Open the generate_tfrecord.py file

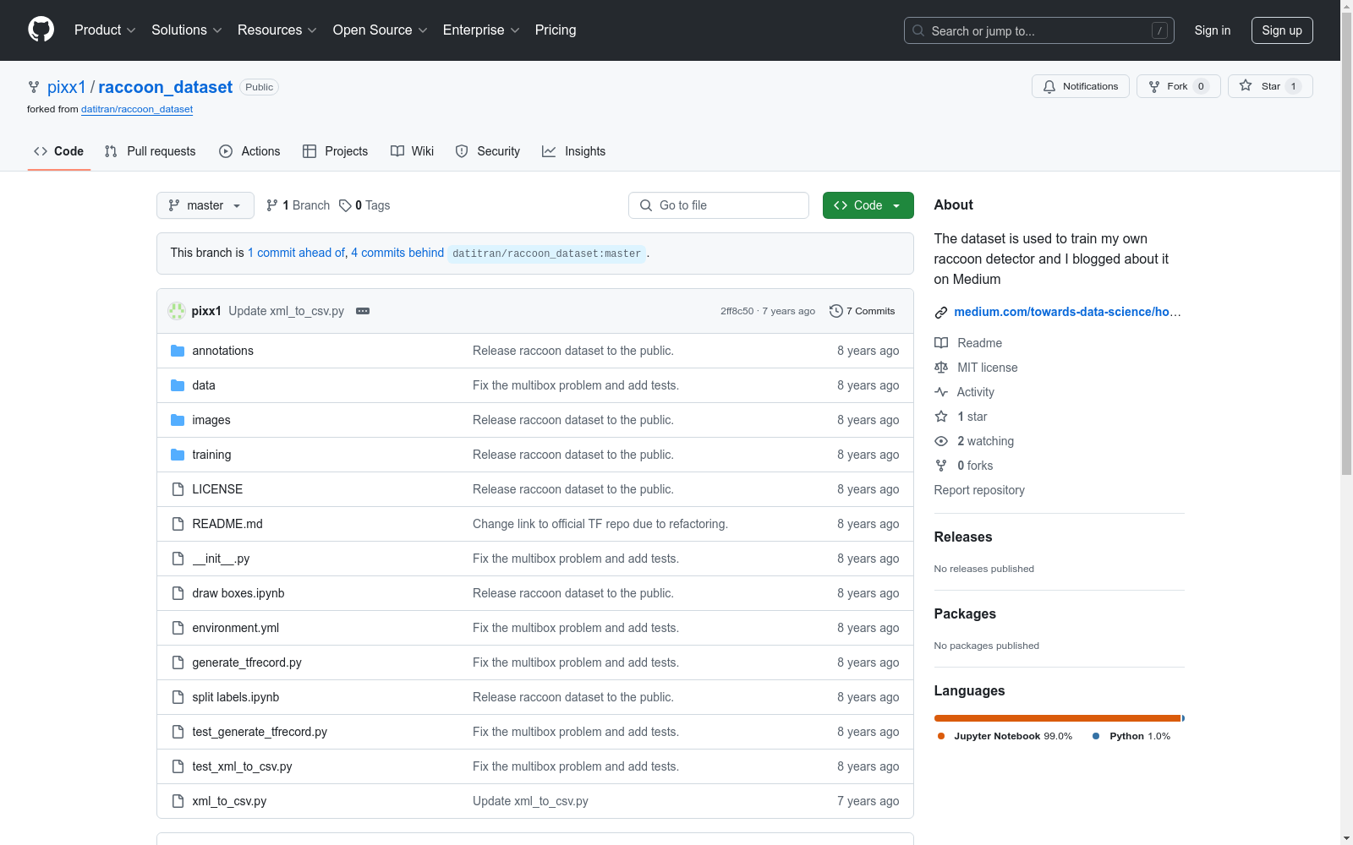point(247,662)
